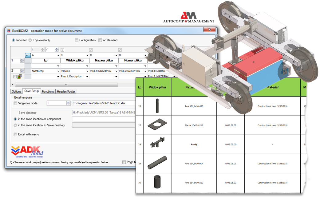
Task: Click the cell 'NMS.03.00'
Action: click(231, 144)
